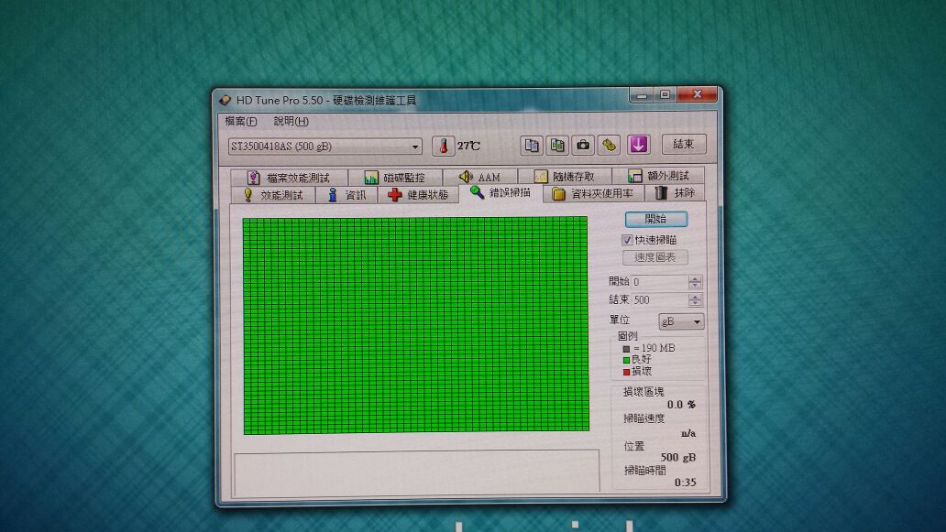Click the 結束 end value field showing 500
The height and width of the screenshot is (532, 946).
point(659,300)
